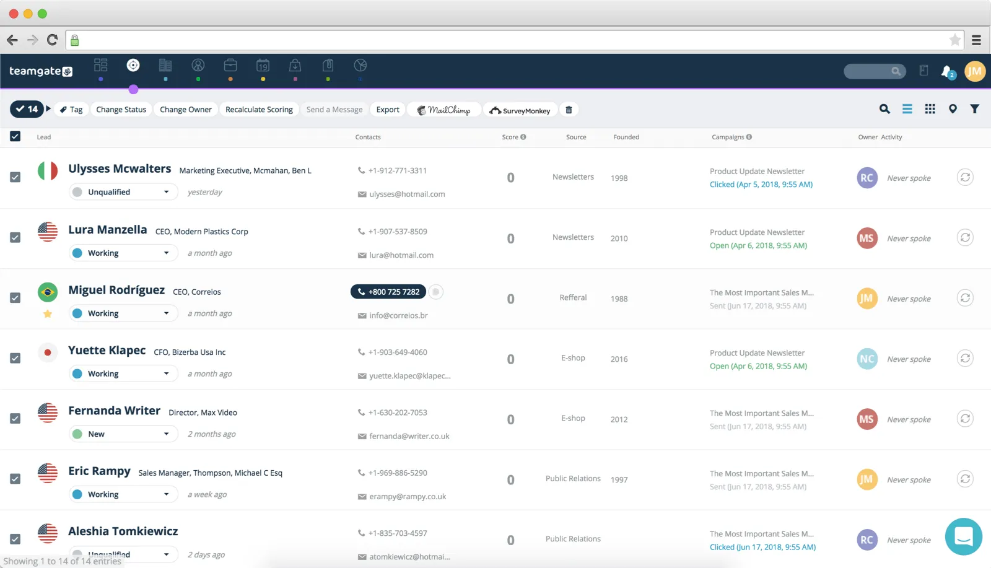Viewport: 991px width, 568px height.
Task: Call +800 725 7282 button
Action: [x=388, y=292]
